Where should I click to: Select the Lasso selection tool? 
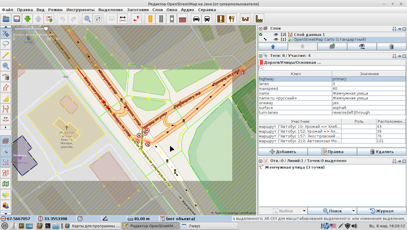(6, 44)
